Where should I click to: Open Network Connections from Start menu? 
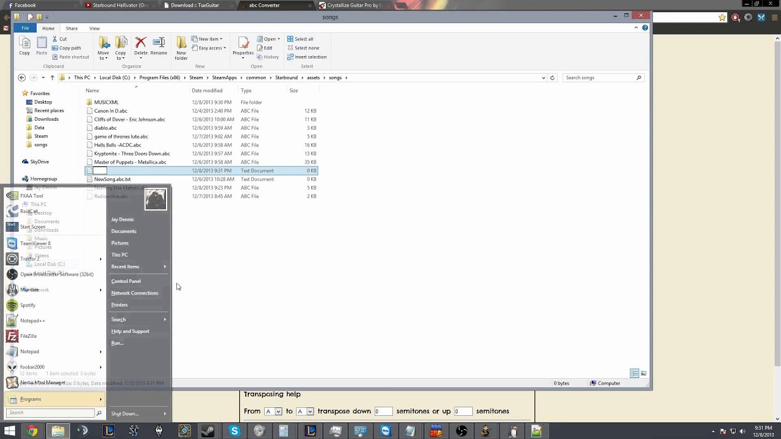[x=134, y=293]
